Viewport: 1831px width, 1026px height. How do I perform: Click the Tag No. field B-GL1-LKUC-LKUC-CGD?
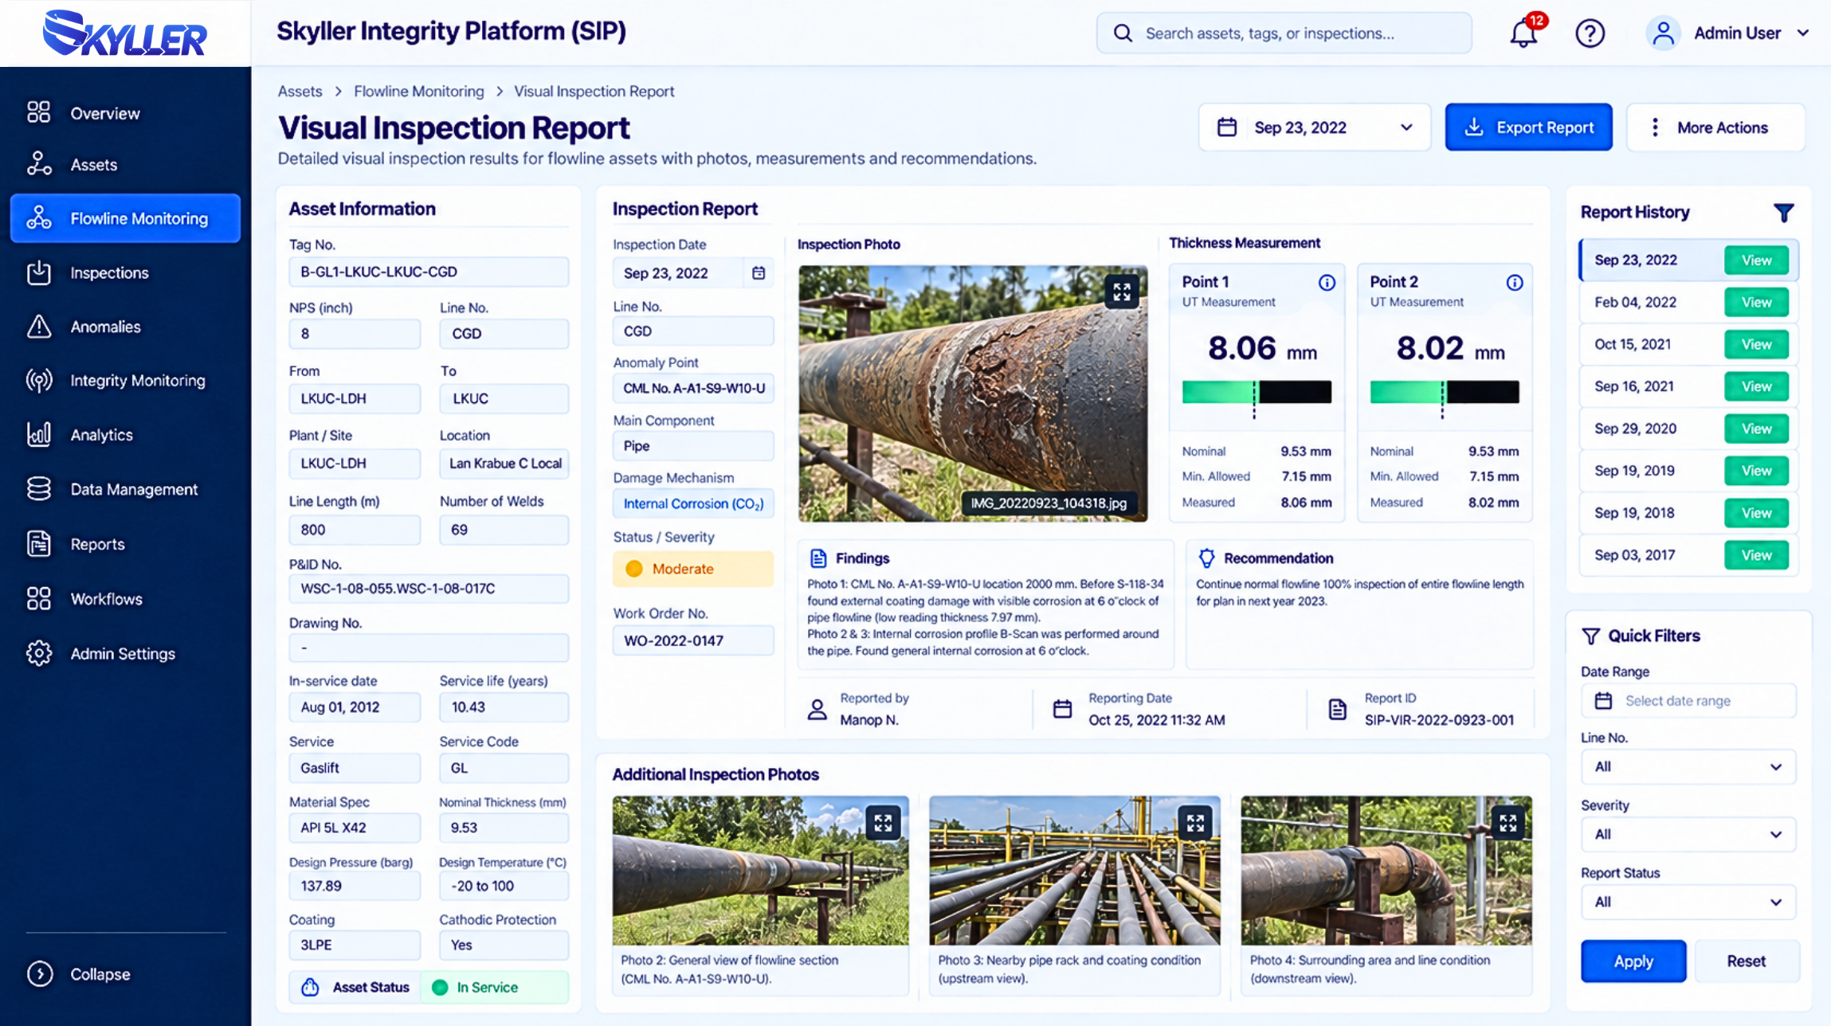429,272
